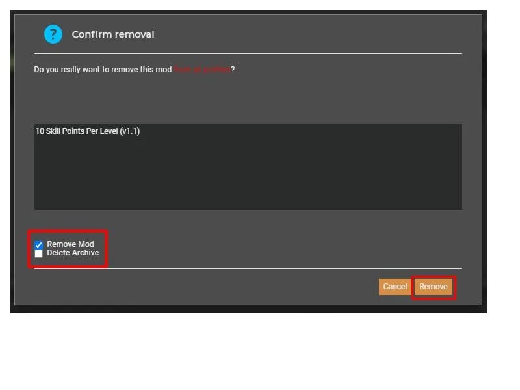Image resolution: width=520 pixels, height=390 pixels.
Task: Click the Cancel button
Action: click(x=395, y=287)
